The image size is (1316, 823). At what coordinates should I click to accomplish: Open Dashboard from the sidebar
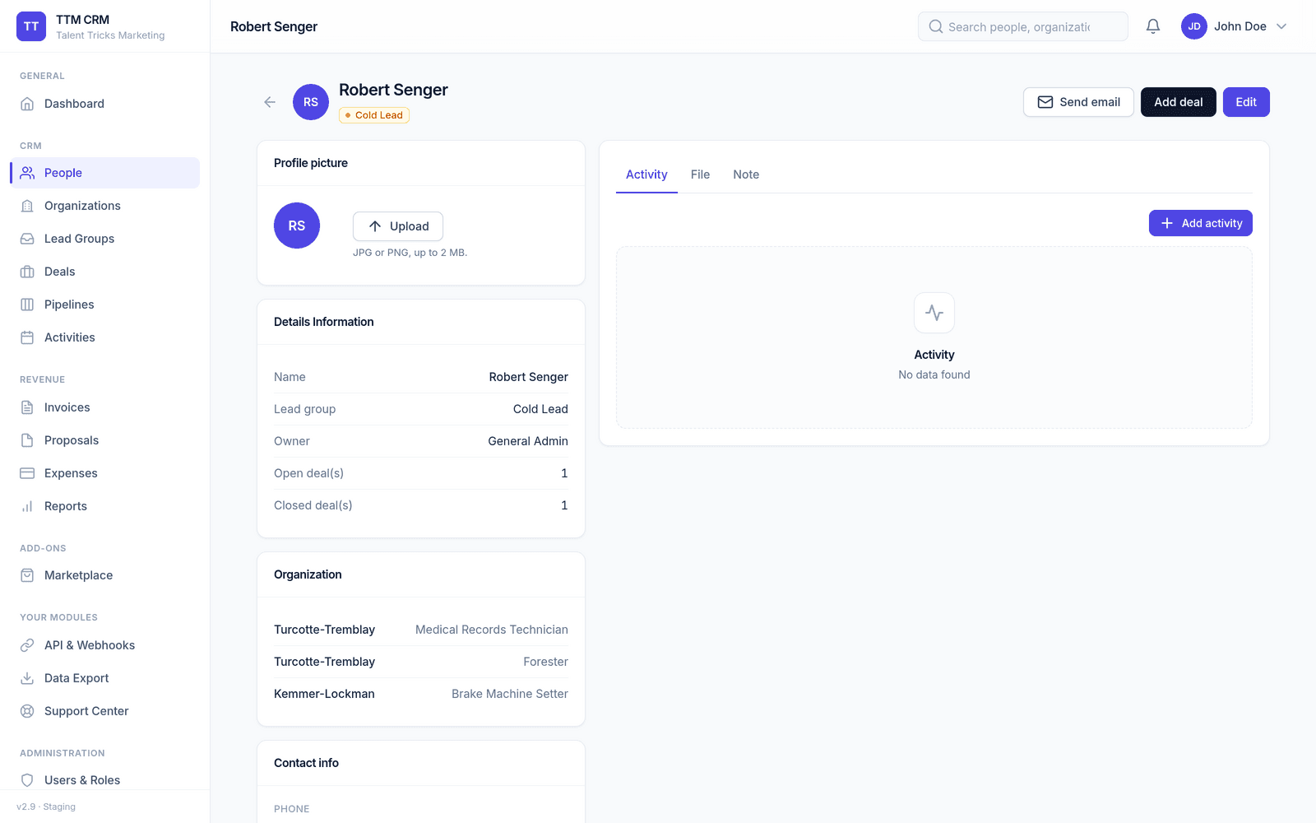[x=105, y=104]
